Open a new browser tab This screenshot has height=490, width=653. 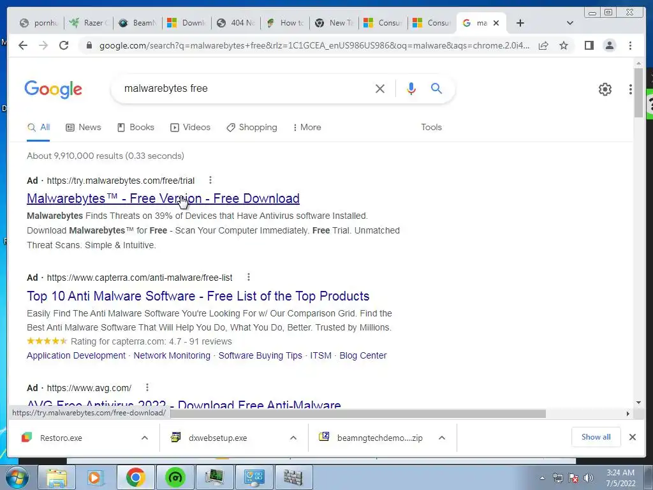520,23
